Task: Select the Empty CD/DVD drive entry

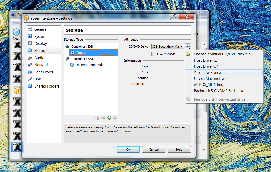Action: [x=93, y=53]
